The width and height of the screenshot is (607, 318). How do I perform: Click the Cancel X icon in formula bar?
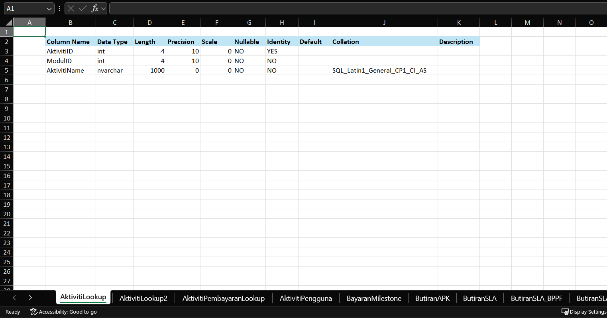(x=71, y=8)
